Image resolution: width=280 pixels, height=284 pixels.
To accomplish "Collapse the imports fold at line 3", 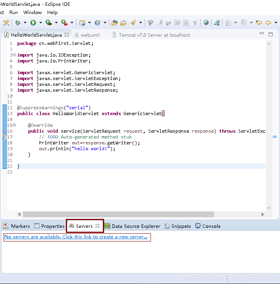I will 14,55.
